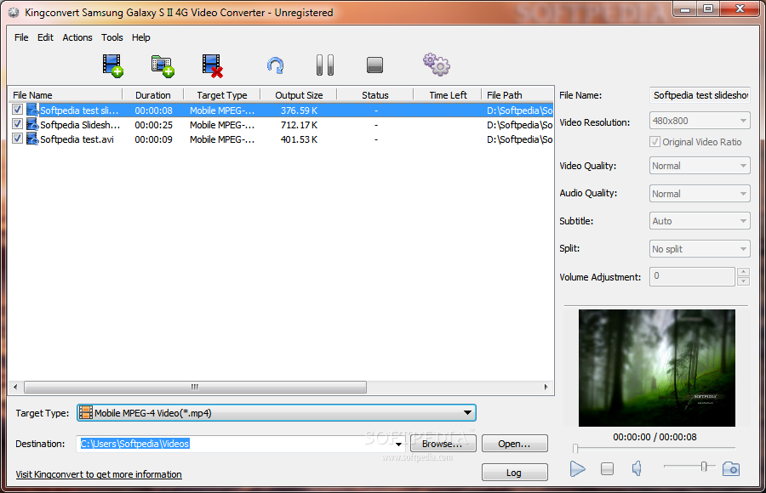Sort by the Output Size column header
Viewport: 766px width, 493px height.
299,94
